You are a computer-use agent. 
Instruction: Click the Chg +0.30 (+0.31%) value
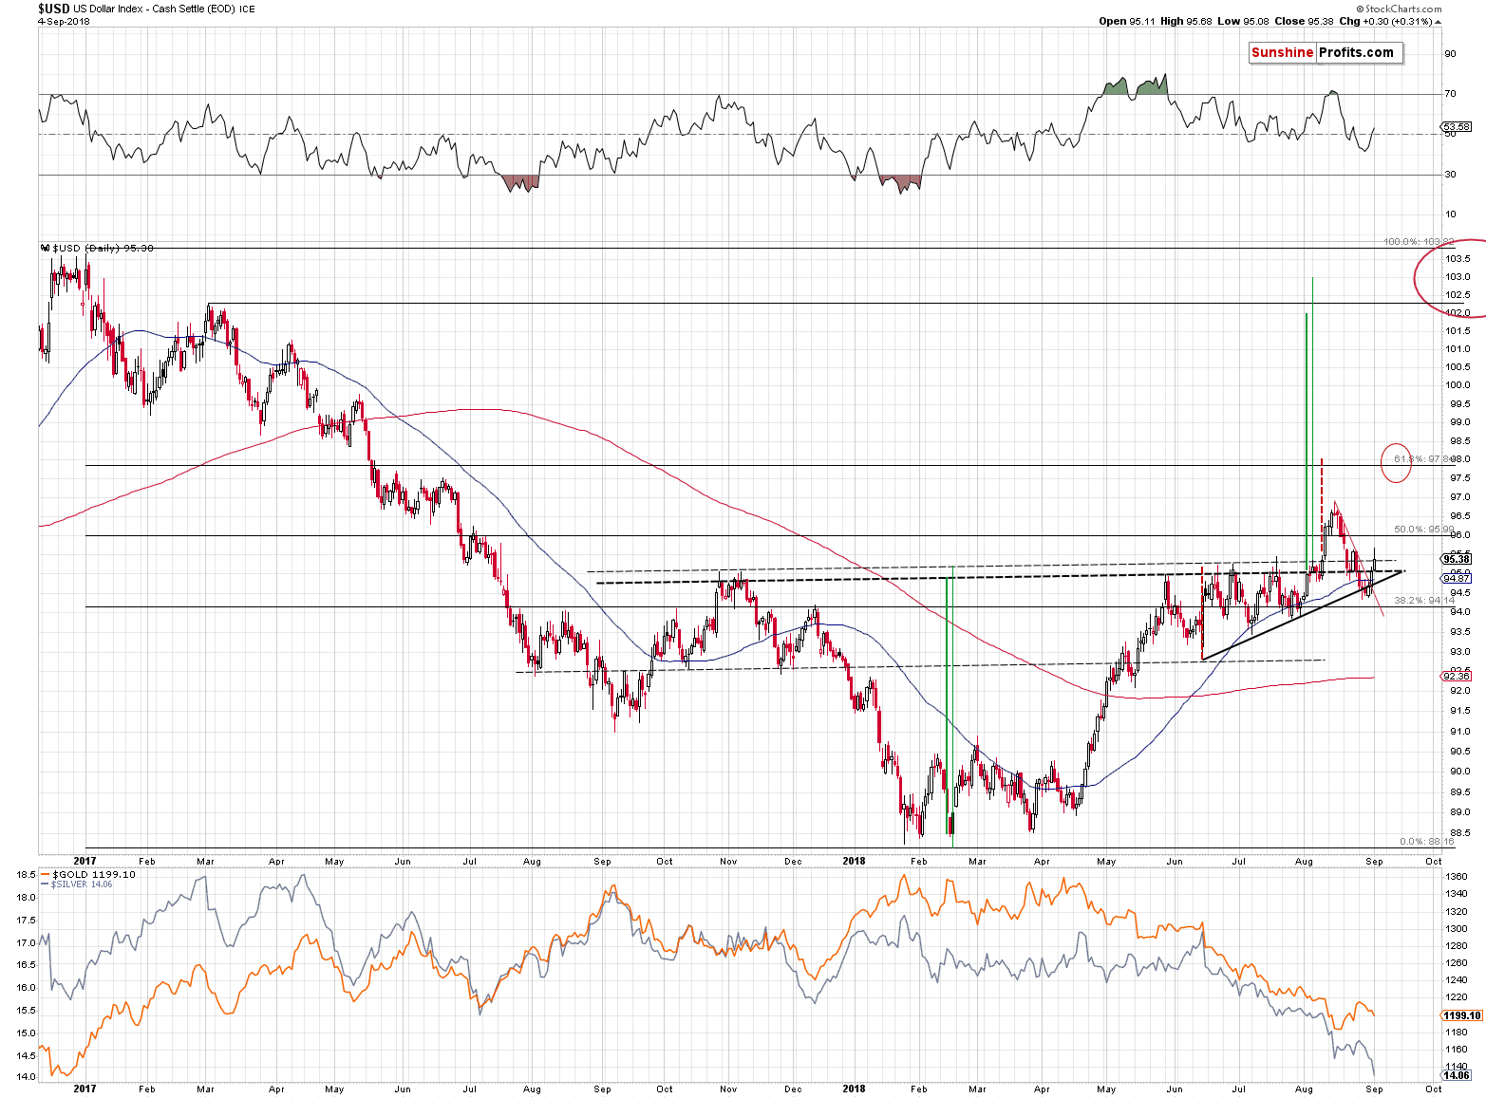tap(1385, 21)
